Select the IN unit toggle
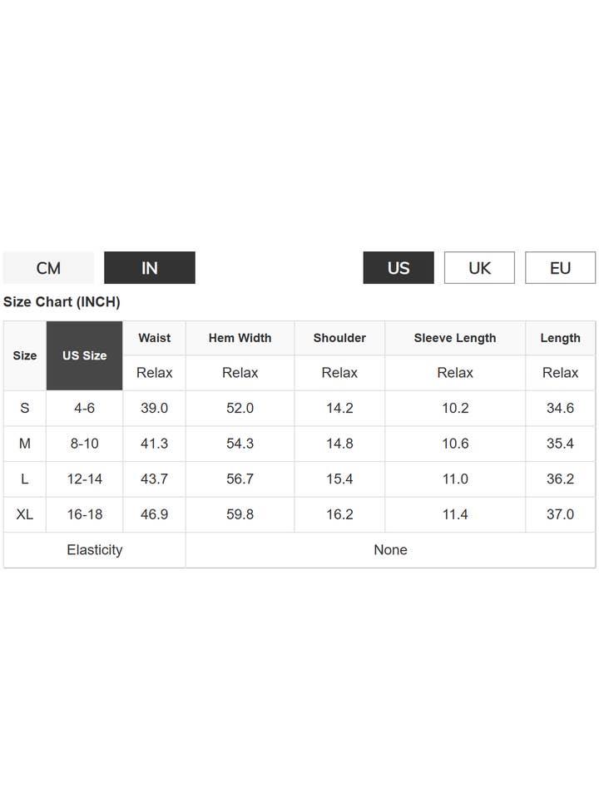The width and height of the screenshot is (599, 799). [x=150, y=268]
